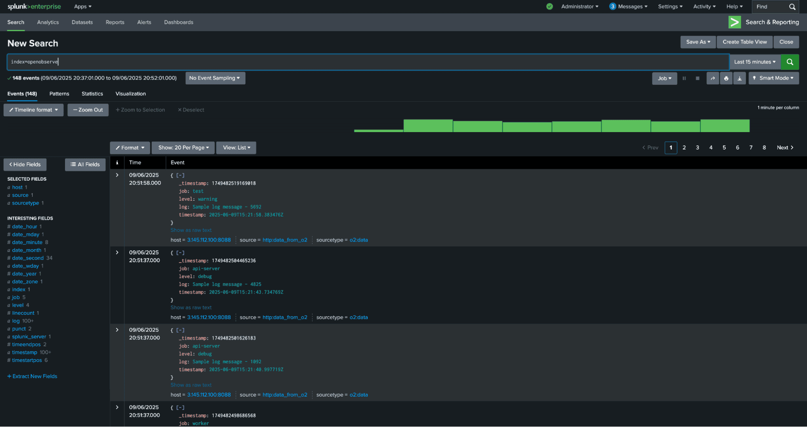Run the search with the green magnifier button
807x427 pixels.
click(790, 62)
